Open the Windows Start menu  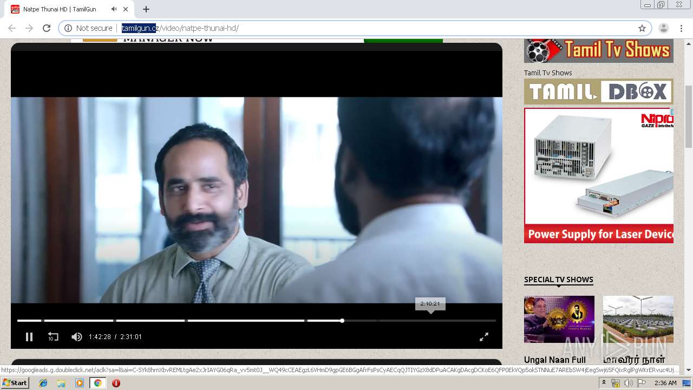(15, 383)
